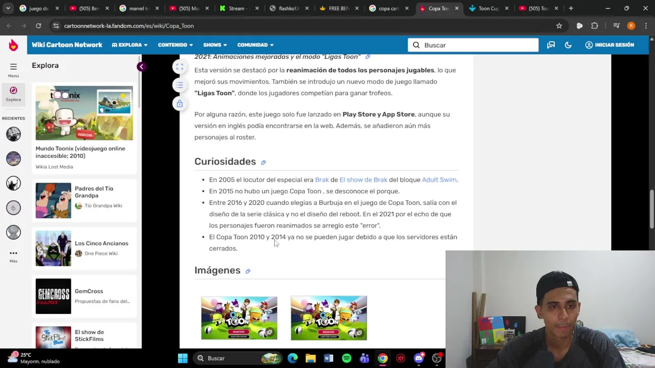Click the address bar URL
The width and height of the screenshot is (655, 368).
point(129,26)
